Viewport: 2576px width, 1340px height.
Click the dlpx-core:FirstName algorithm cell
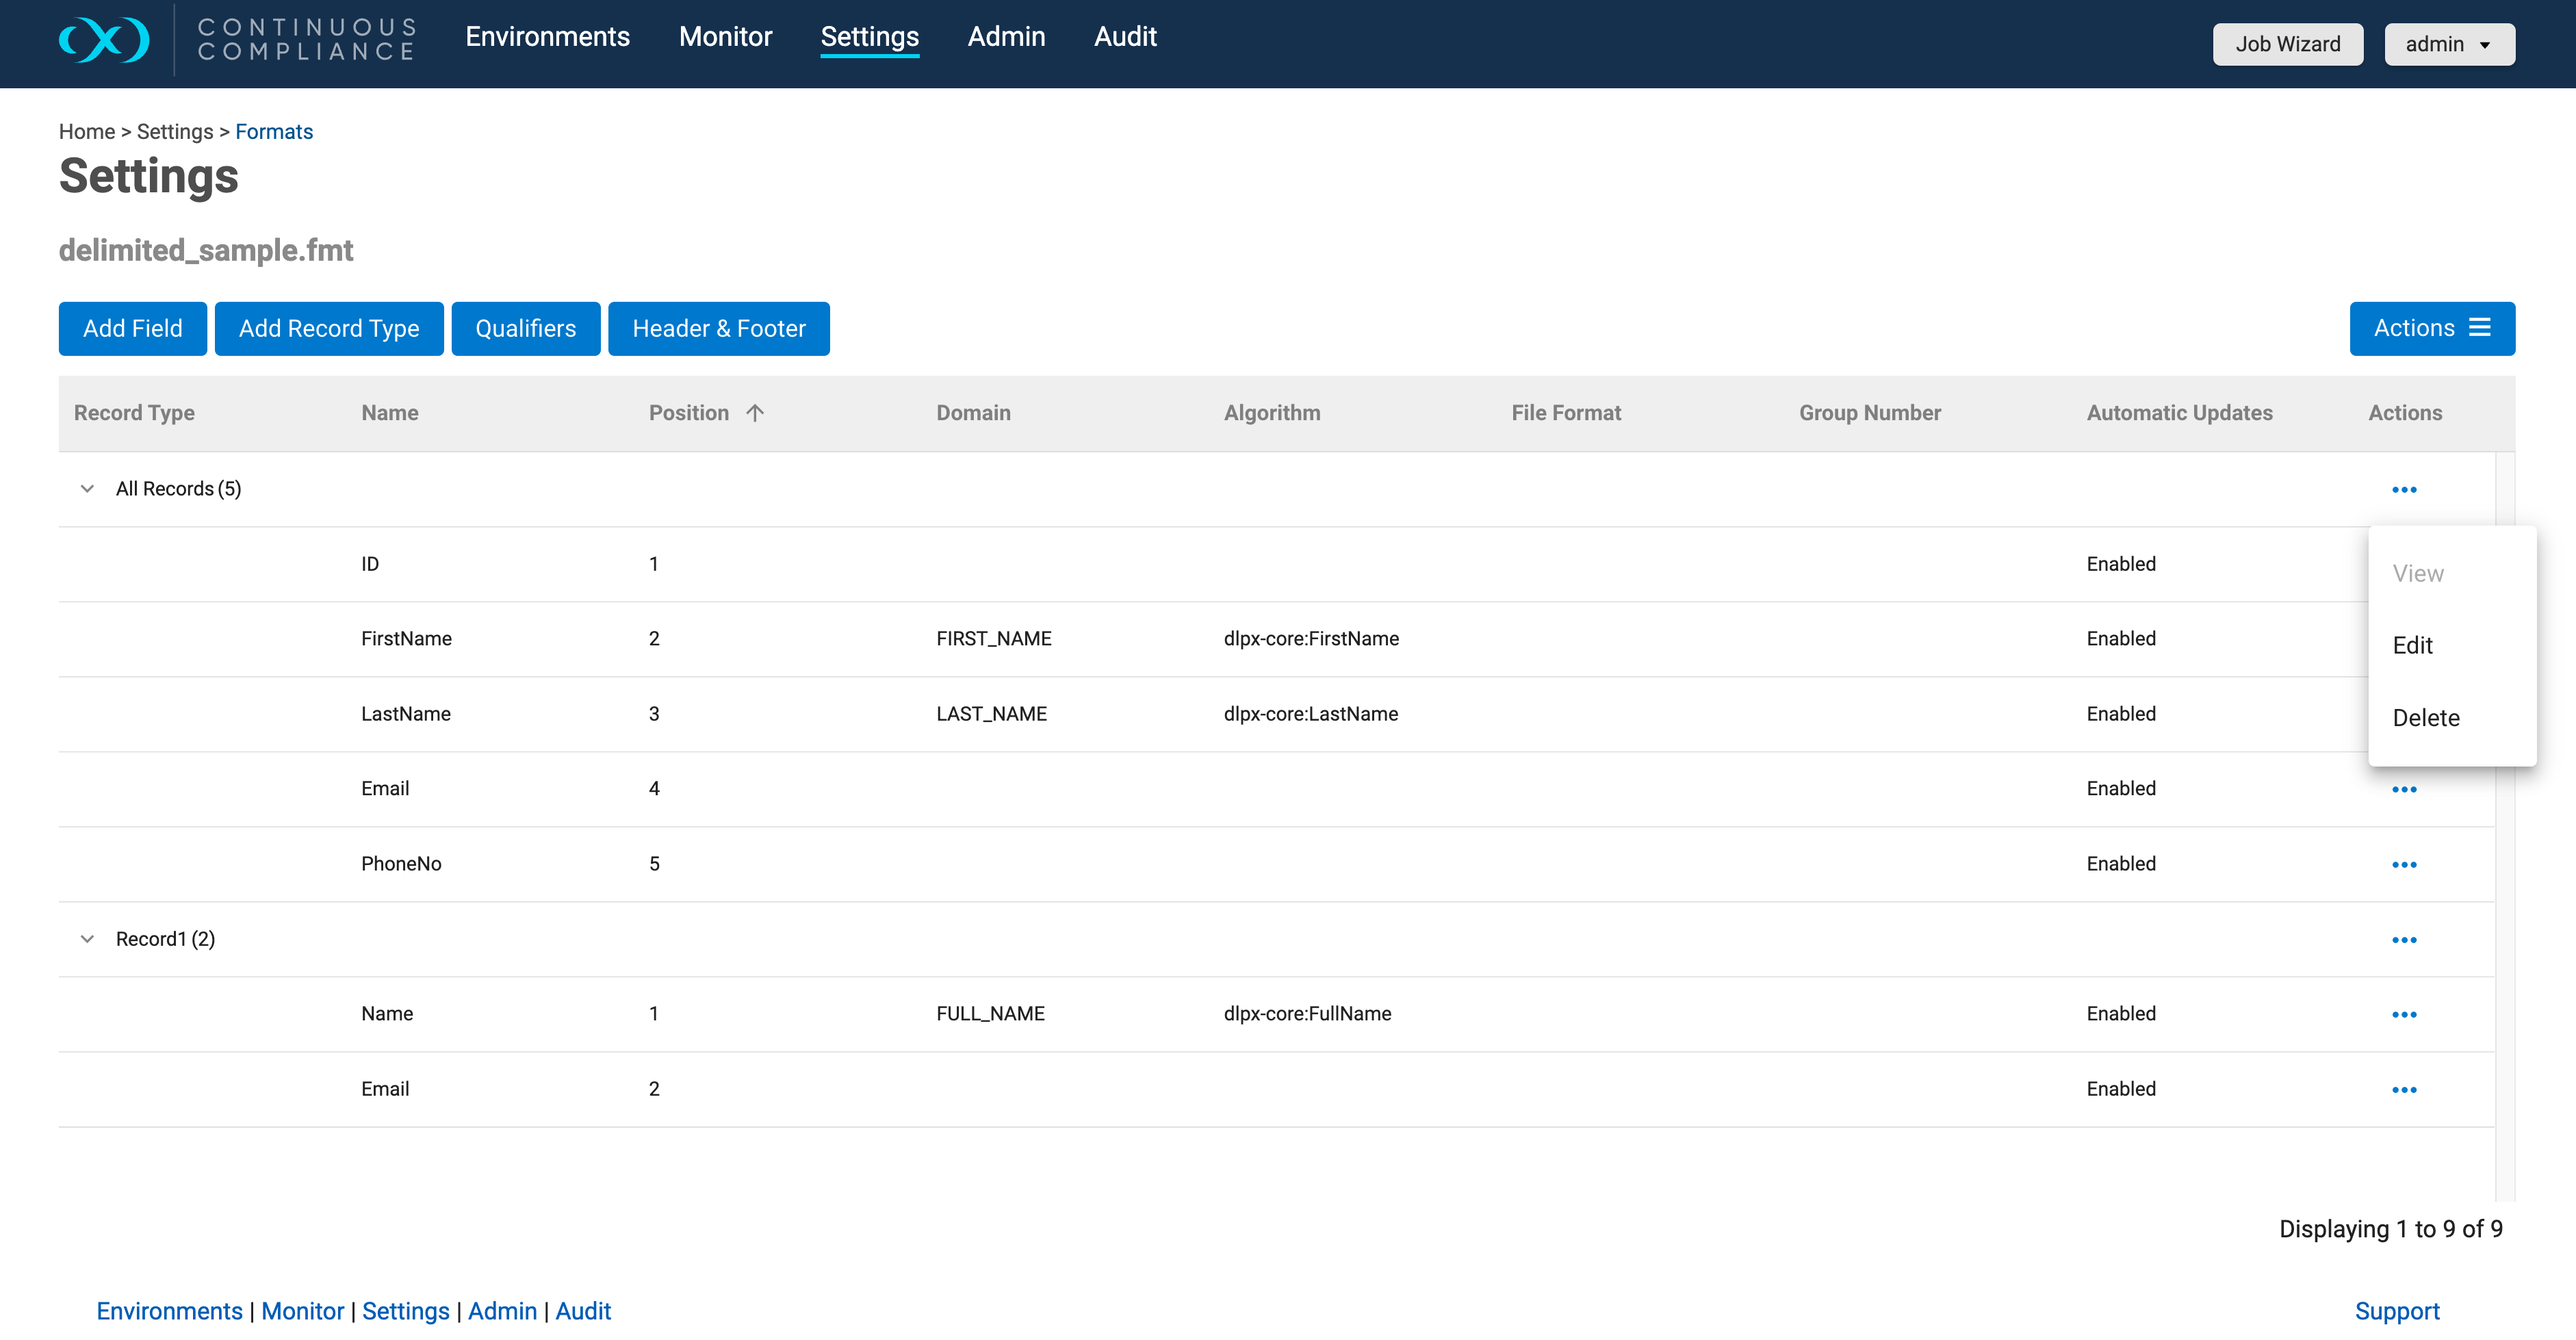coord(1311,639)
